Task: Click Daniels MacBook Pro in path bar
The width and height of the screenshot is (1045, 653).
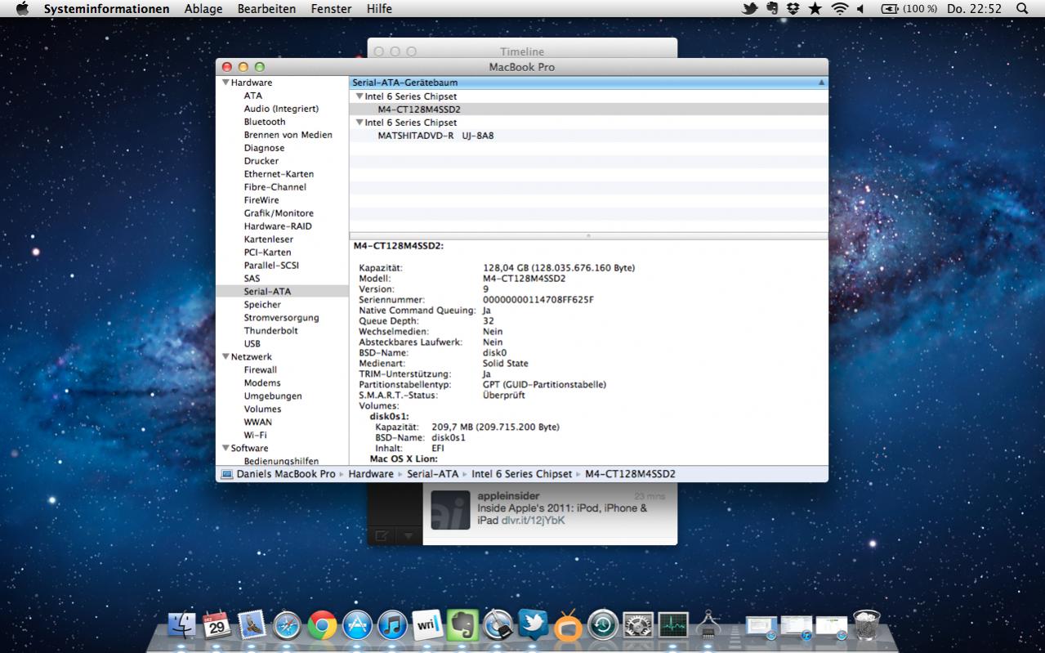Action: [285, 474]
